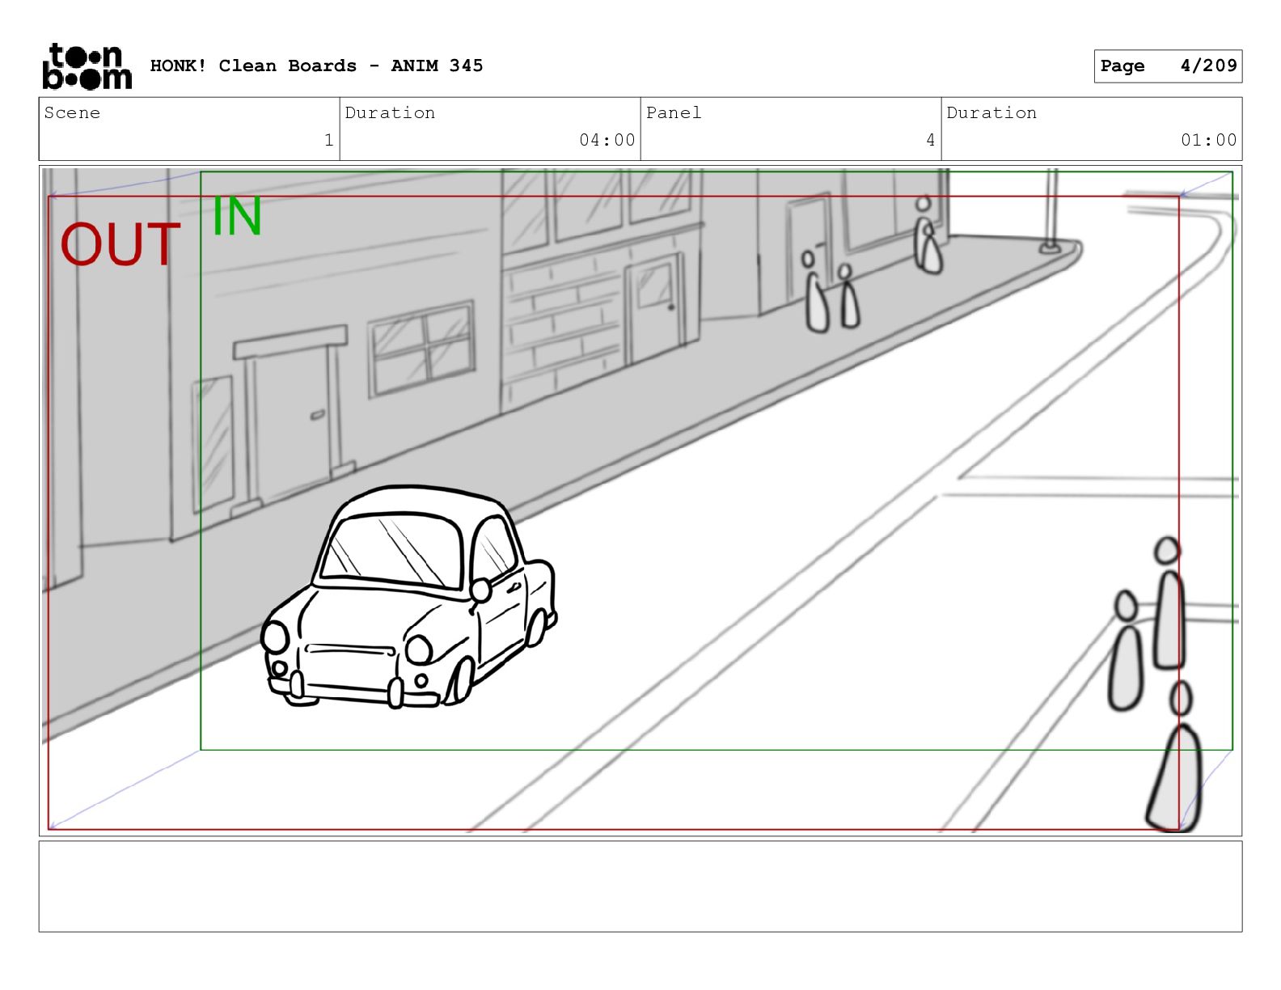Image resolution: width=1281 pixels, height=990 pixels.
Task: Click the title 'HONK! Clean Boards - ANIM 345'
Action: 316,66
